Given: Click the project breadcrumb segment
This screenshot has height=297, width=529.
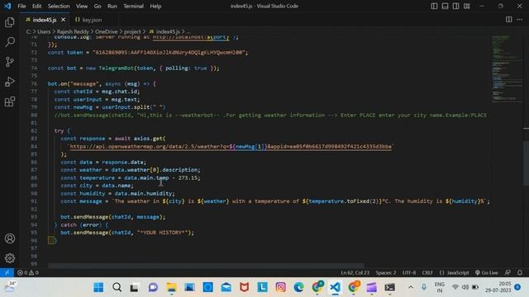Looking at the screenshot, I should (x=132, y=31).
